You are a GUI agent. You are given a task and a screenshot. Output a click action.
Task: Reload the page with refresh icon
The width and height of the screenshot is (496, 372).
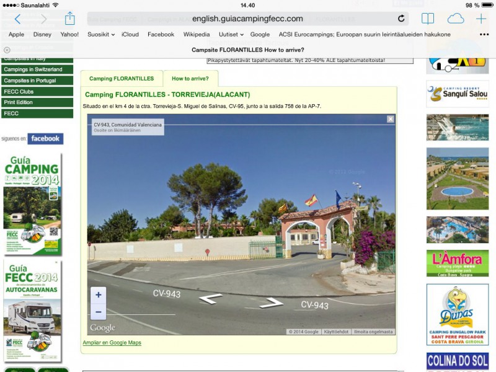(x=401, y=19)
